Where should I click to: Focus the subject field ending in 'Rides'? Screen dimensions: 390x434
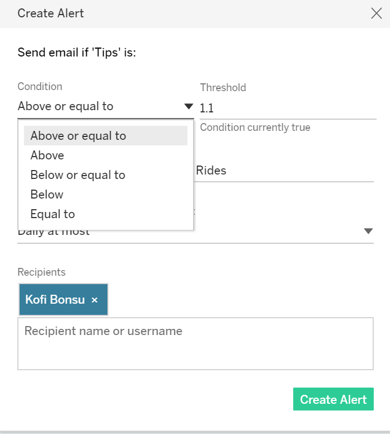(x=284, y=171)
